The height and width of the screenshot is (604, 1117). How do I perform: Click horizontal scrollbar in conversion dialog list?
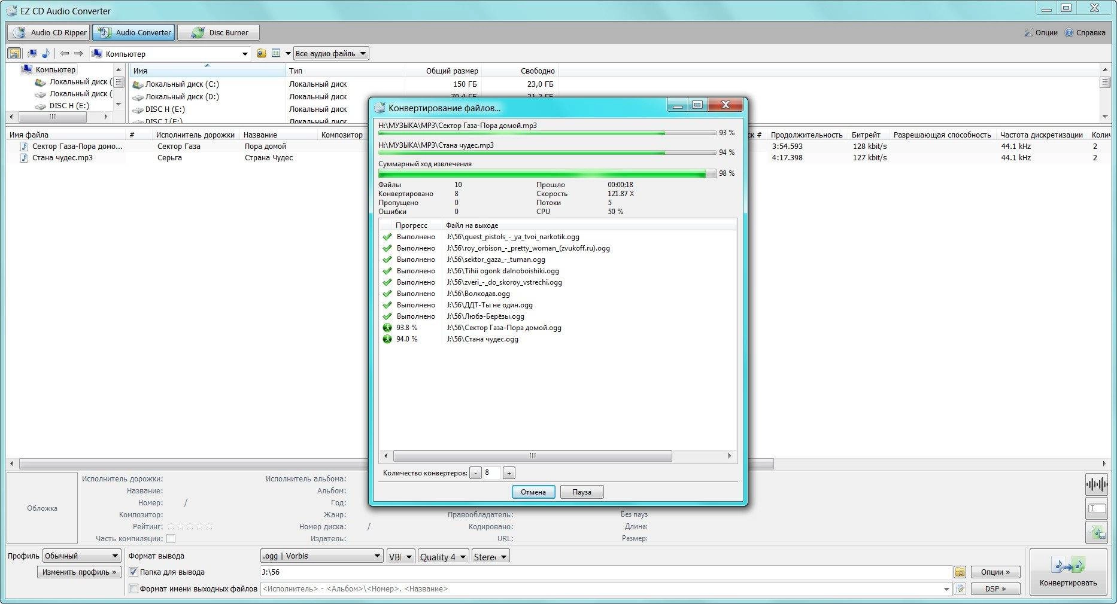point(532,456)
